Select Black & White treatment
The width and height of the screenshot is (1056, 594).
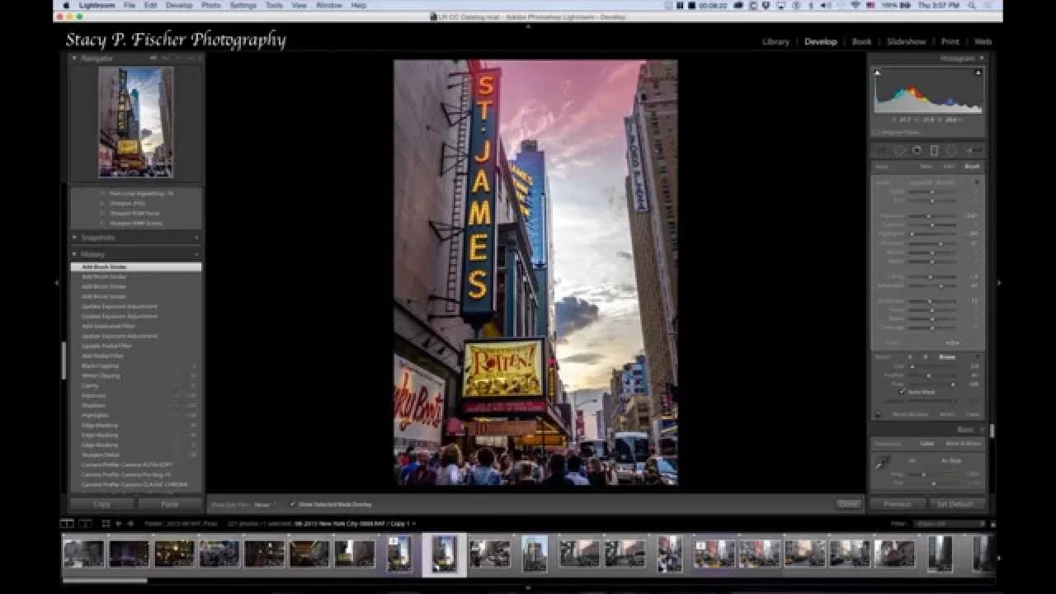(x=963, y=443)
